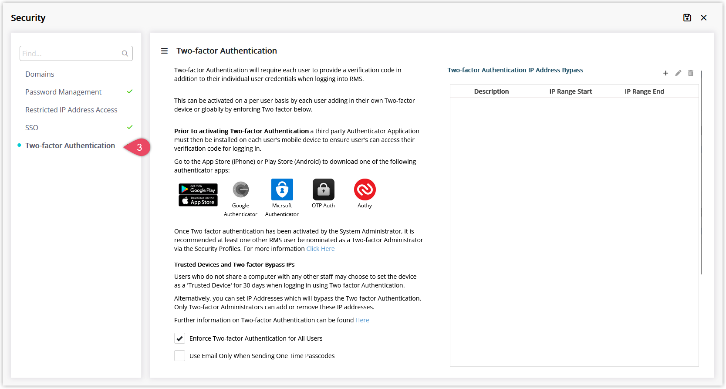
Task: Click the Two-factor Authentication IP Address Bypass heading
Action: (515, 70)
